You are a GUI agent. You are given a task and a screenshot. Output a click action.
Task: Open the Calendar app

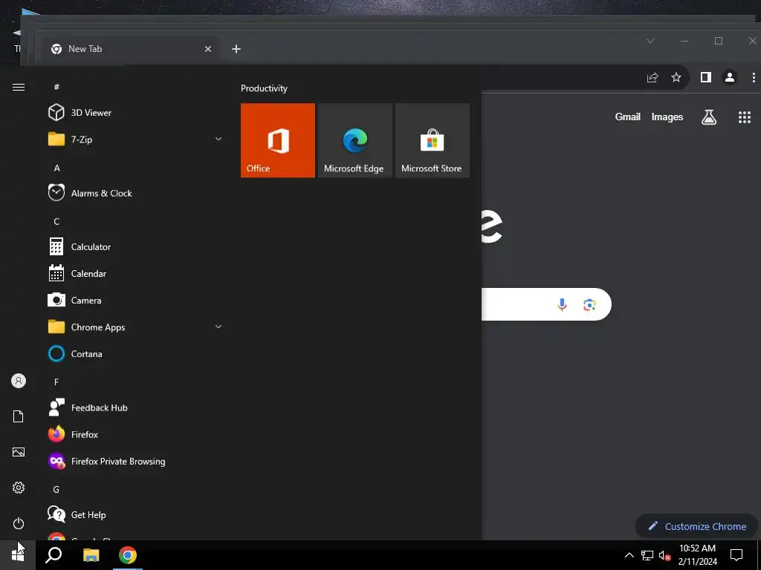point(136,273)
